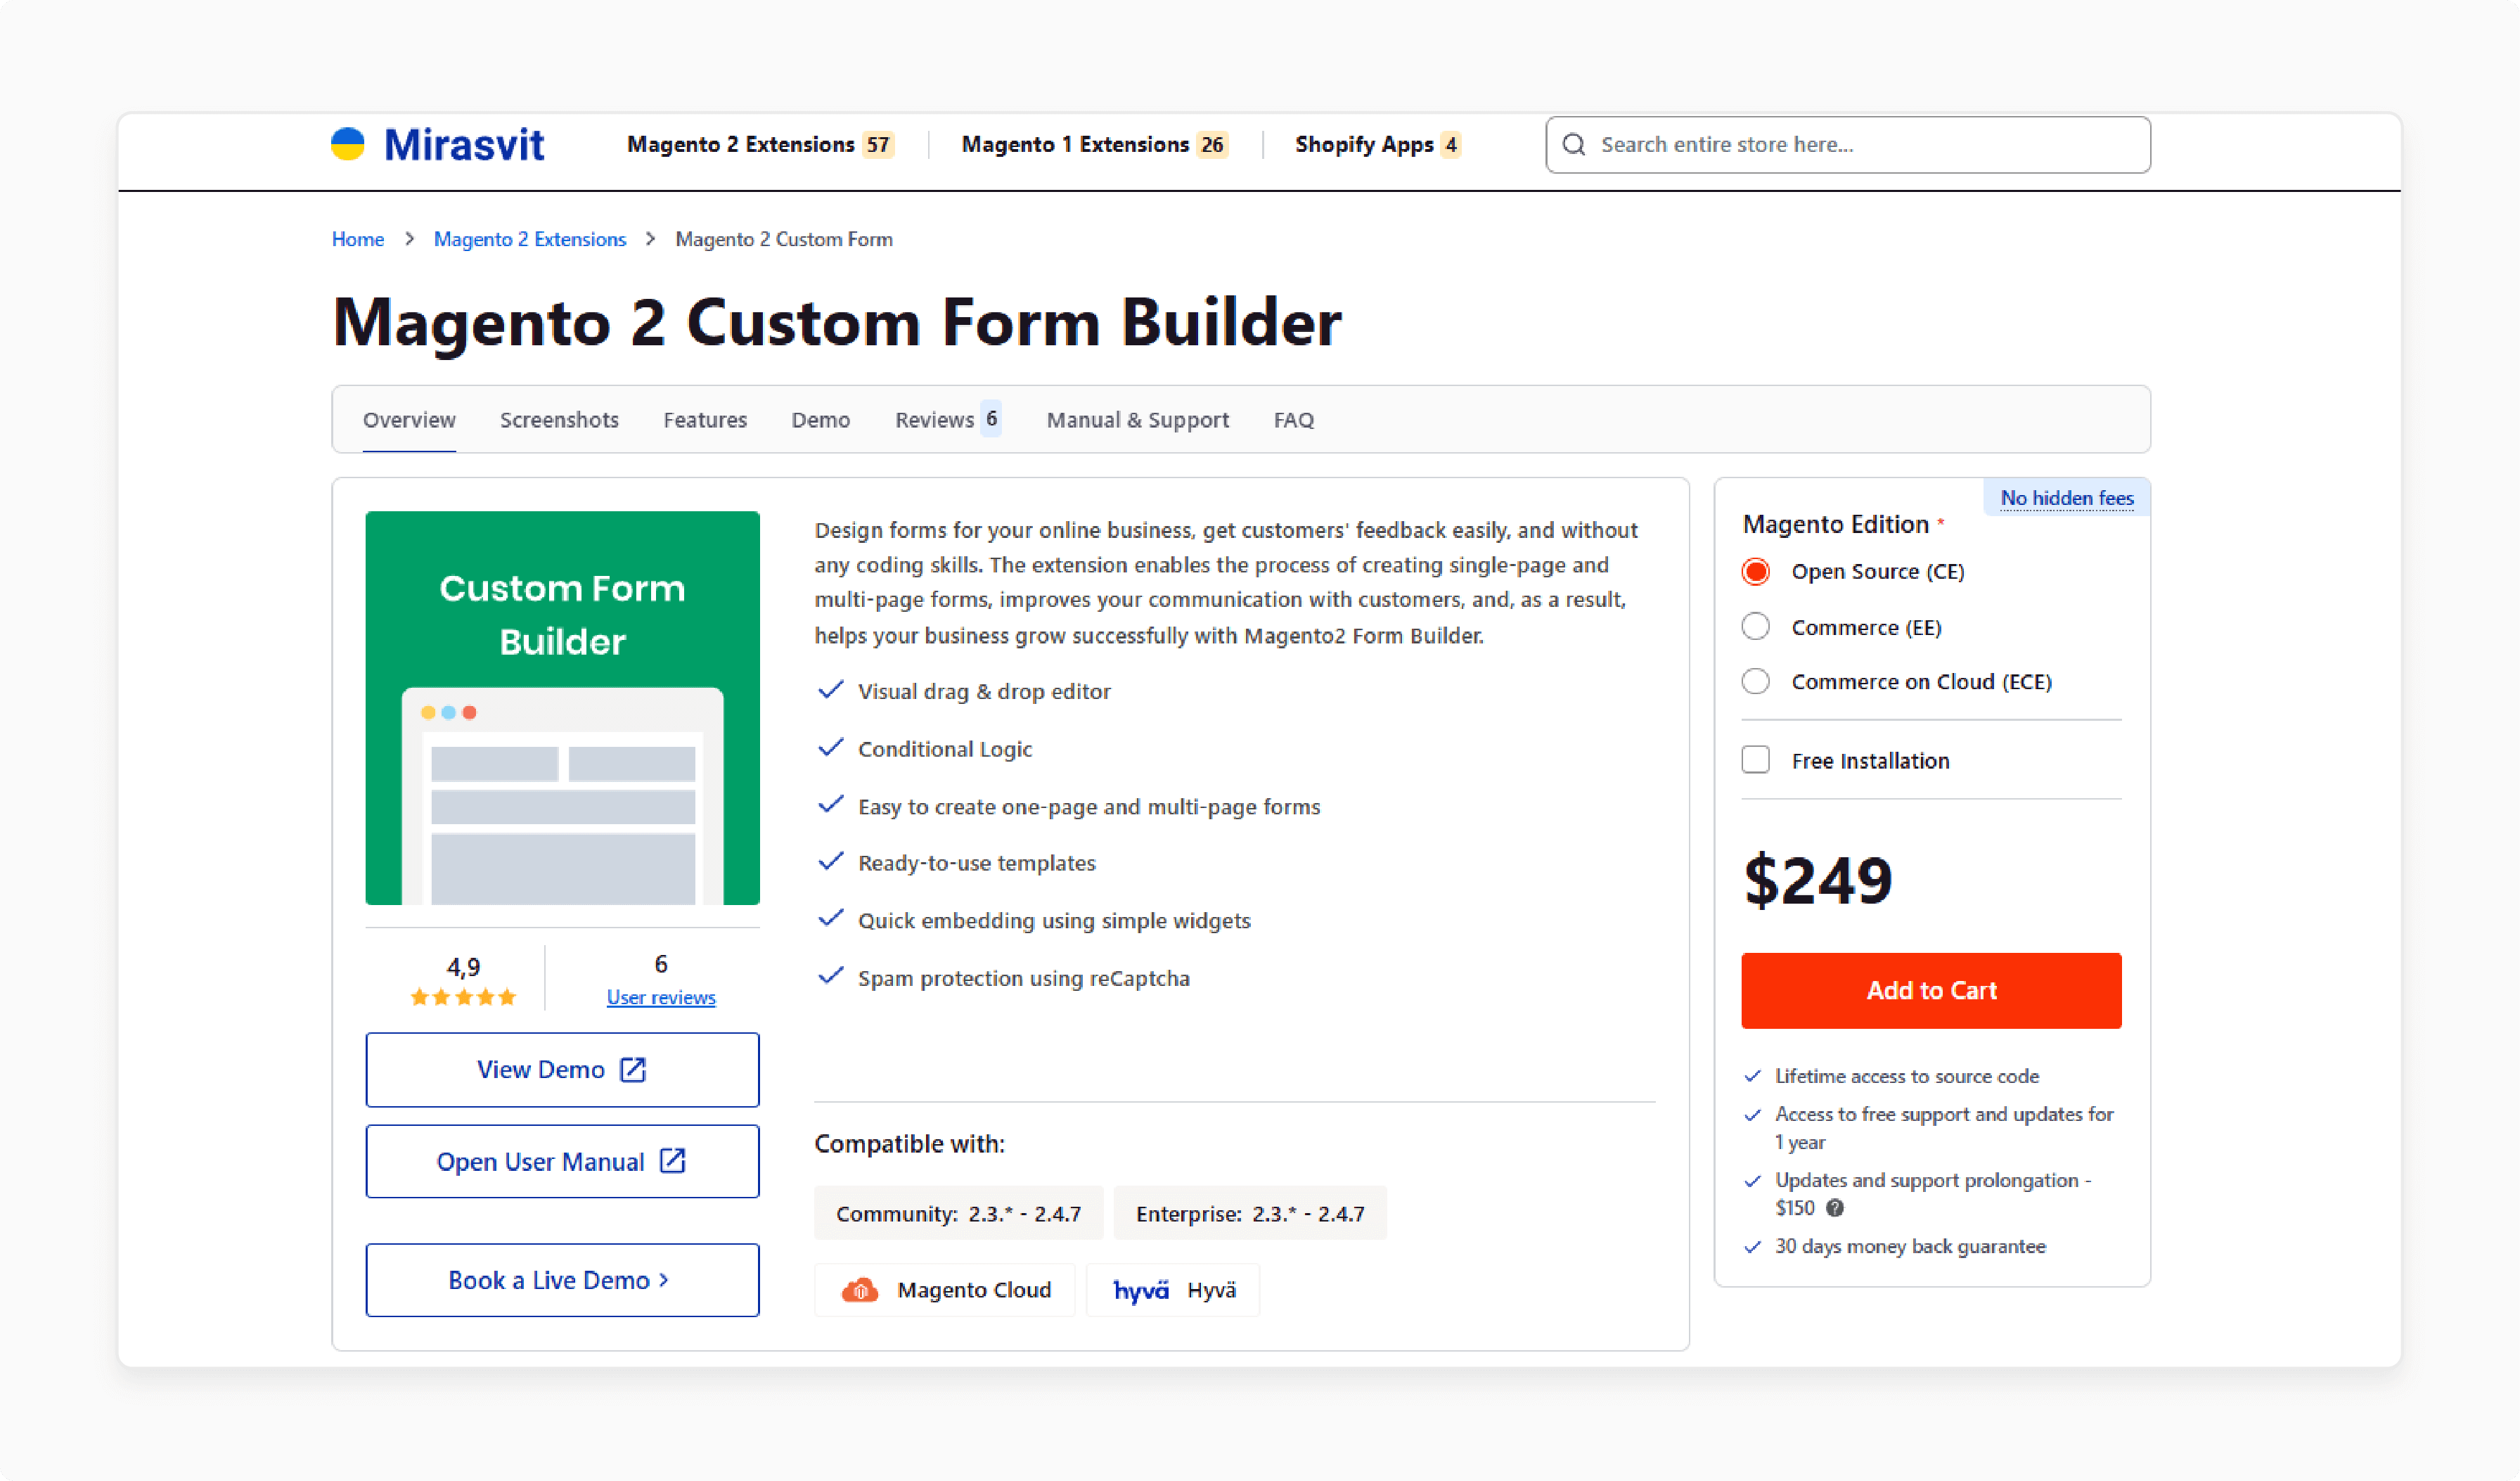This screenshot has height=1481, width=2520.
Task: Click the 'Magento 2 Custom Form Builder' heading
Action: [837, 322]
